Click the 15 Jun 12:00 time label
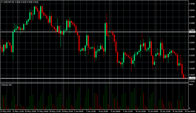Viewport: 196px width, 113px height. [165, 111]
